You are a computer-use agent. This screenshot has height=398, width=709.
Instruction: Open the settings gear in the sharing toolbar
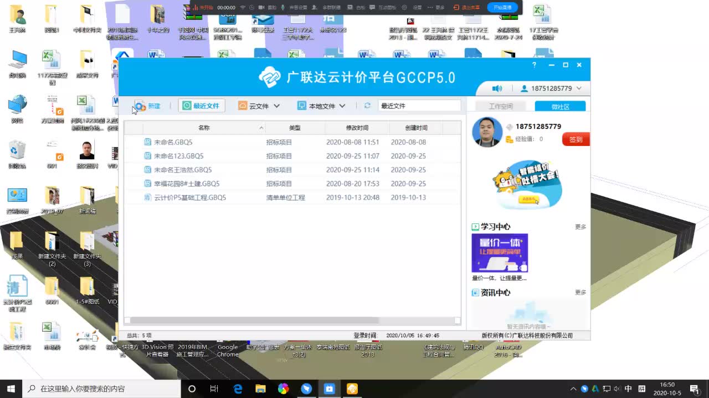[x=404, y=8]
